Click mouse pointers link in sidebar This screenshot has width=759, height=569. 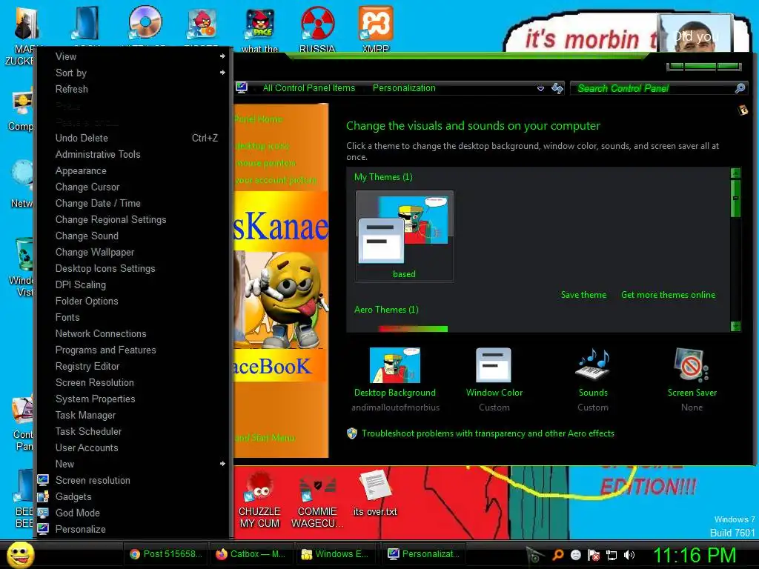tap(266, 163)
